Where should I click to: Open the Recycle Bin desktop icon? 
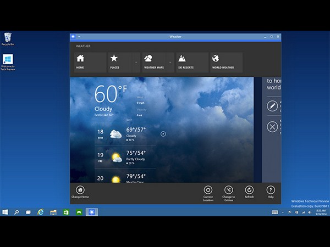point(8,38)
